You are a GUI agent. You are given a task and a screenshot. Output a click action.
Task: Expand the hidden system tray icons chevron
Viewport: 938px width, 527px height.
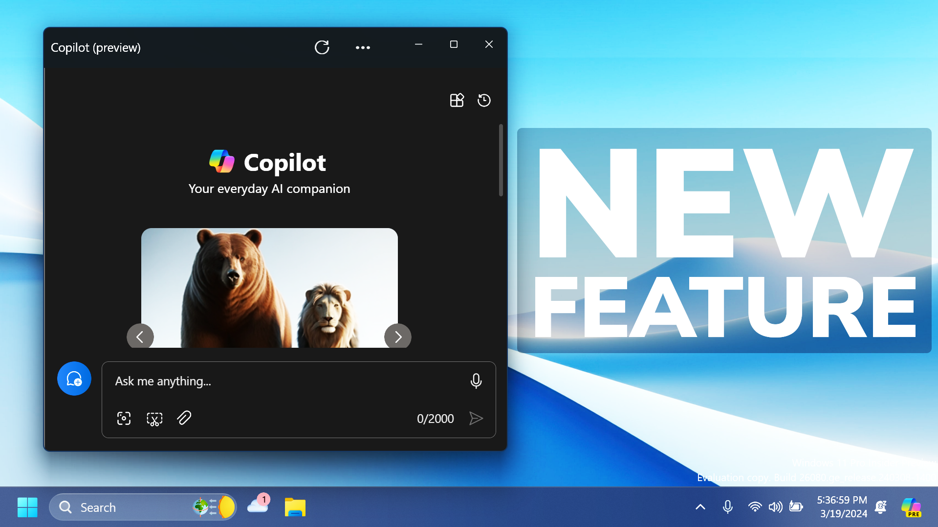click(x=700, y=507)
